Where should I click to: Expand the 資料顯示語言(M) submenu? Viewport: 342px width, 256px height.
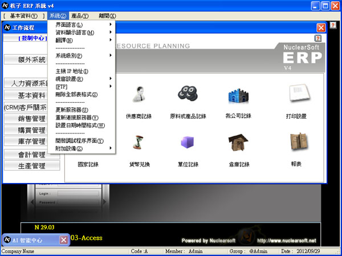[x=82, y=32]
